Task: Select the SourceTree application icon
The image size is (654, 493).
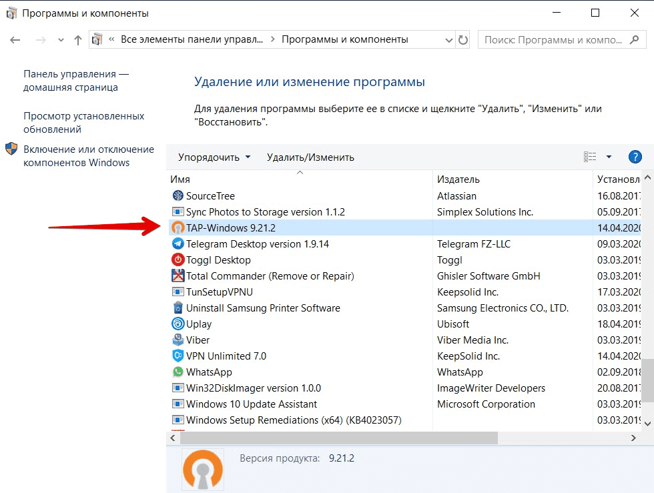Action: pos(177,195)
